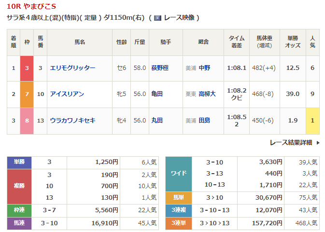Open trainer 高柳大 link

pyautogui.click(x=207, y=94)
